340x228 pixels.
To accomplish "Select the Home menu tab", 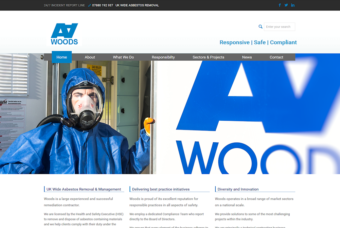I will [62, 57].
